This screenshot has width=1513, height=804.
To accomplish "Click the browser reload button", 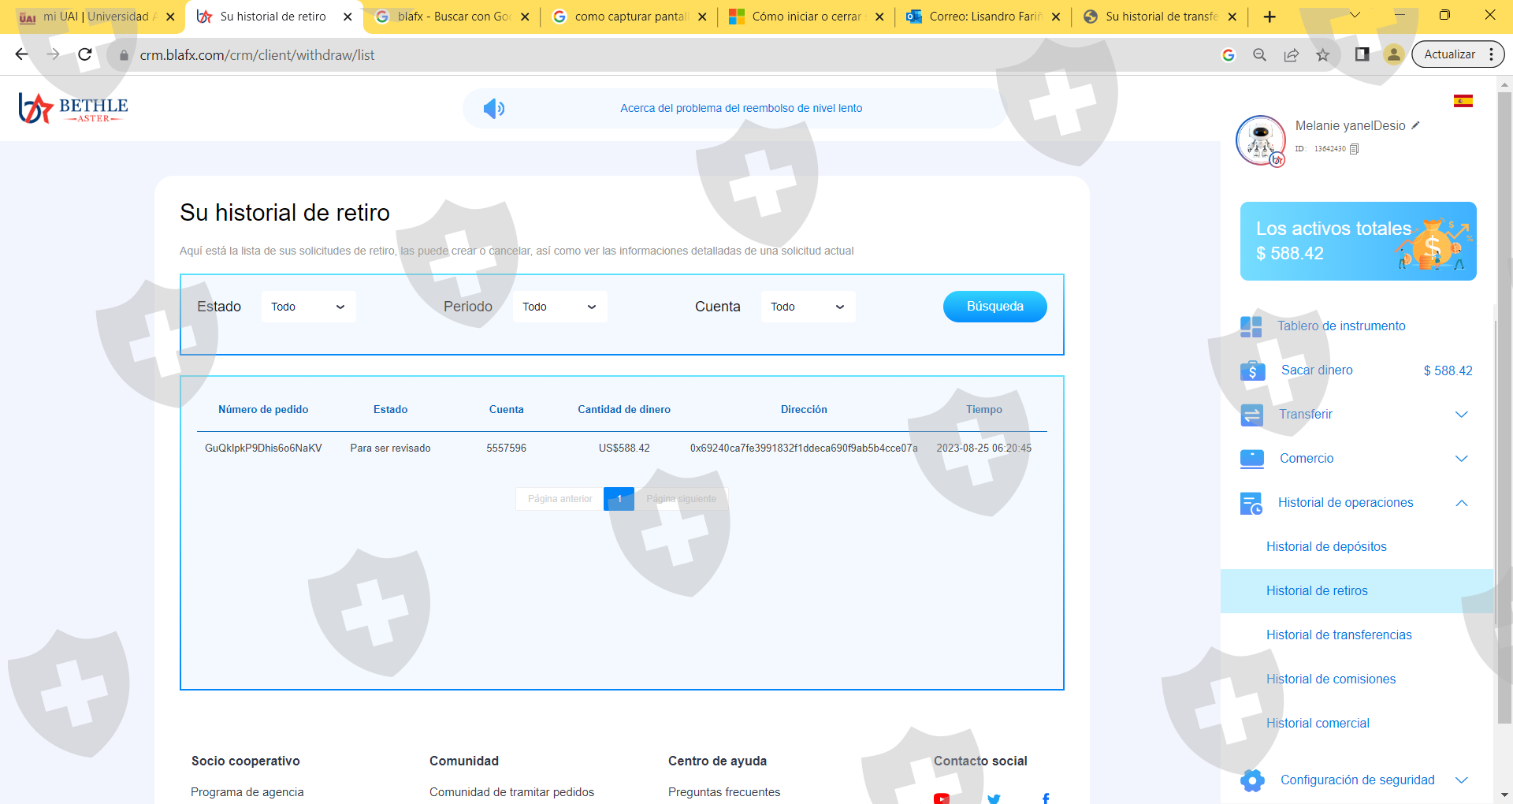I will tap(85, 54).
